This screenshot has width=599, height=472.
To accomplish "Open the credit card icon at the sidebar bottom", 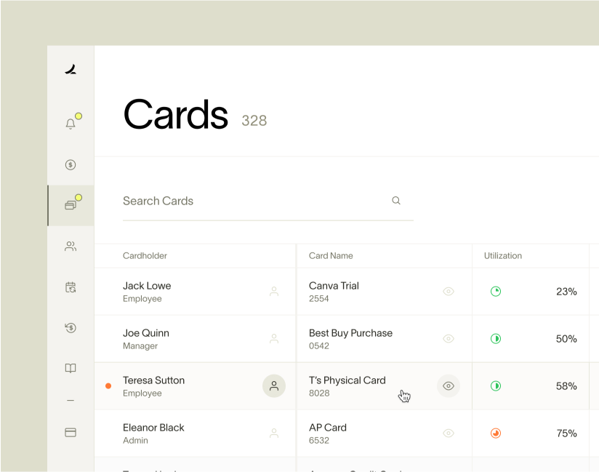I will (x=71, y=432).
